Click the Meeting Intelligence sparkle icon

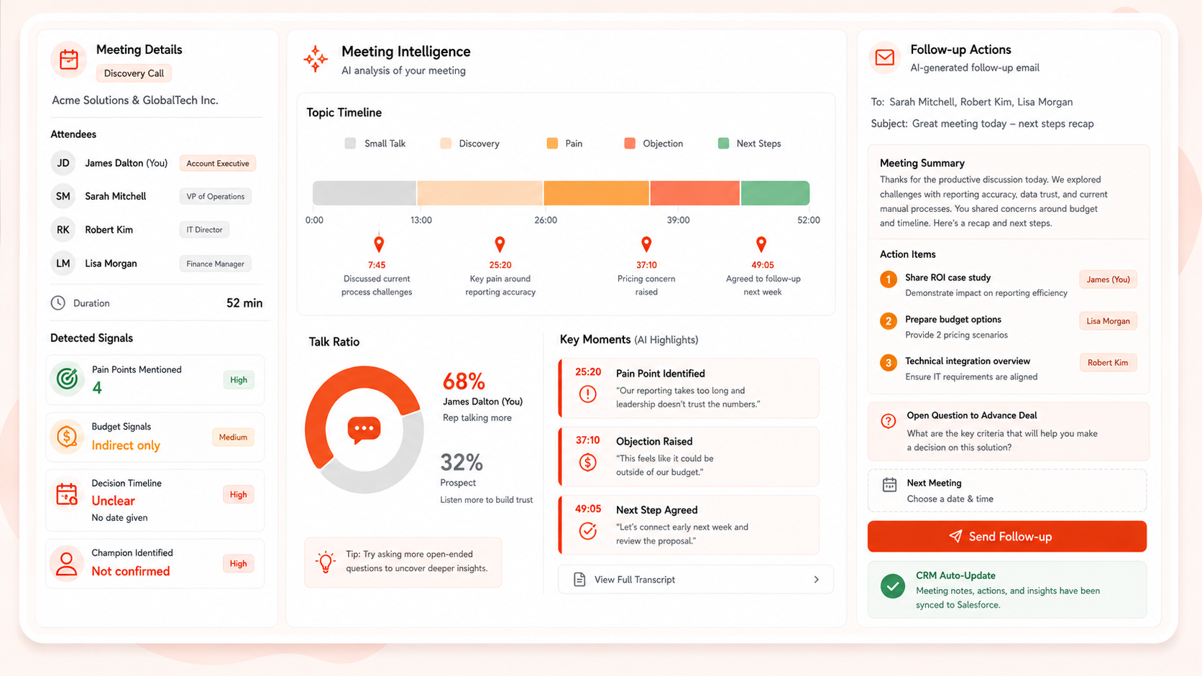[316, 59]
